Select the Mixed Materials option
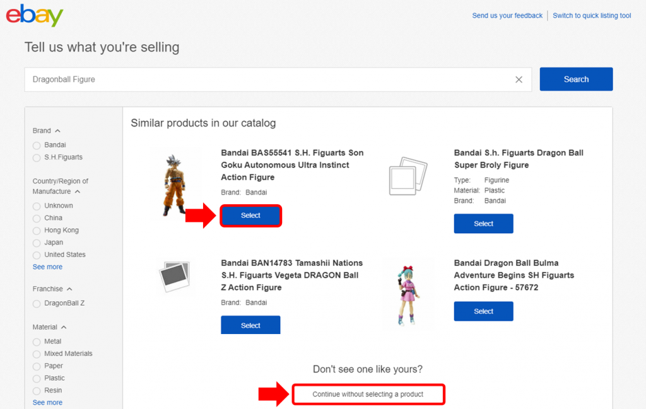Viewport: 646px width, 409px height. click(x=37, y=354)
